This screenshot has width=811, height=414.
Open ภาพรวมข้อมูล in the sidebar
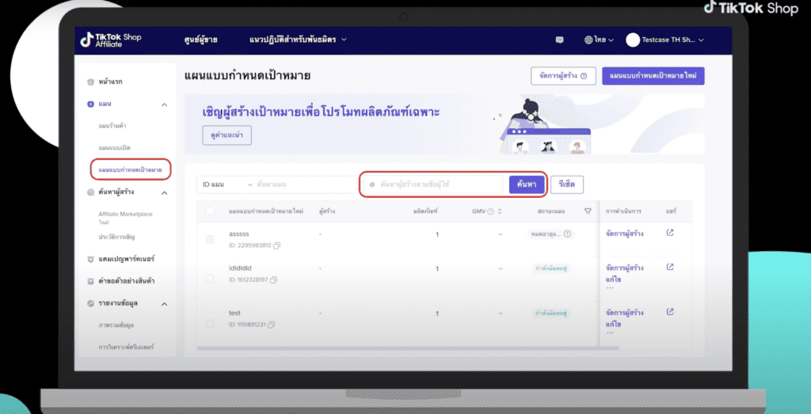tap(116, 325)
